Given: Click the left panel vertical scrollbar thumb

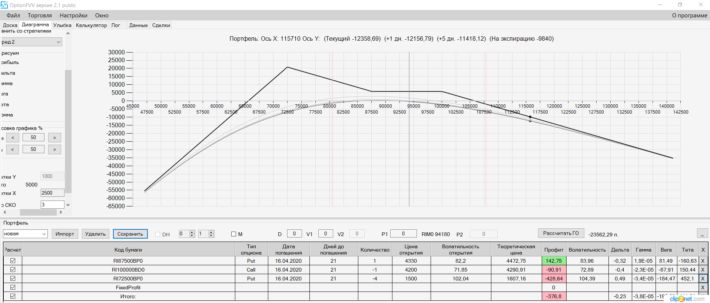Looking at the screenshot, I should pos(68,131).
